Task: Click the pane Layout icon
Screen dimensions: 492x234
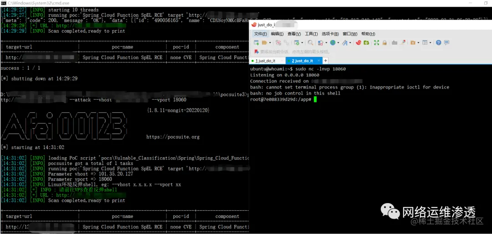Action: click(x=425, y=43)
